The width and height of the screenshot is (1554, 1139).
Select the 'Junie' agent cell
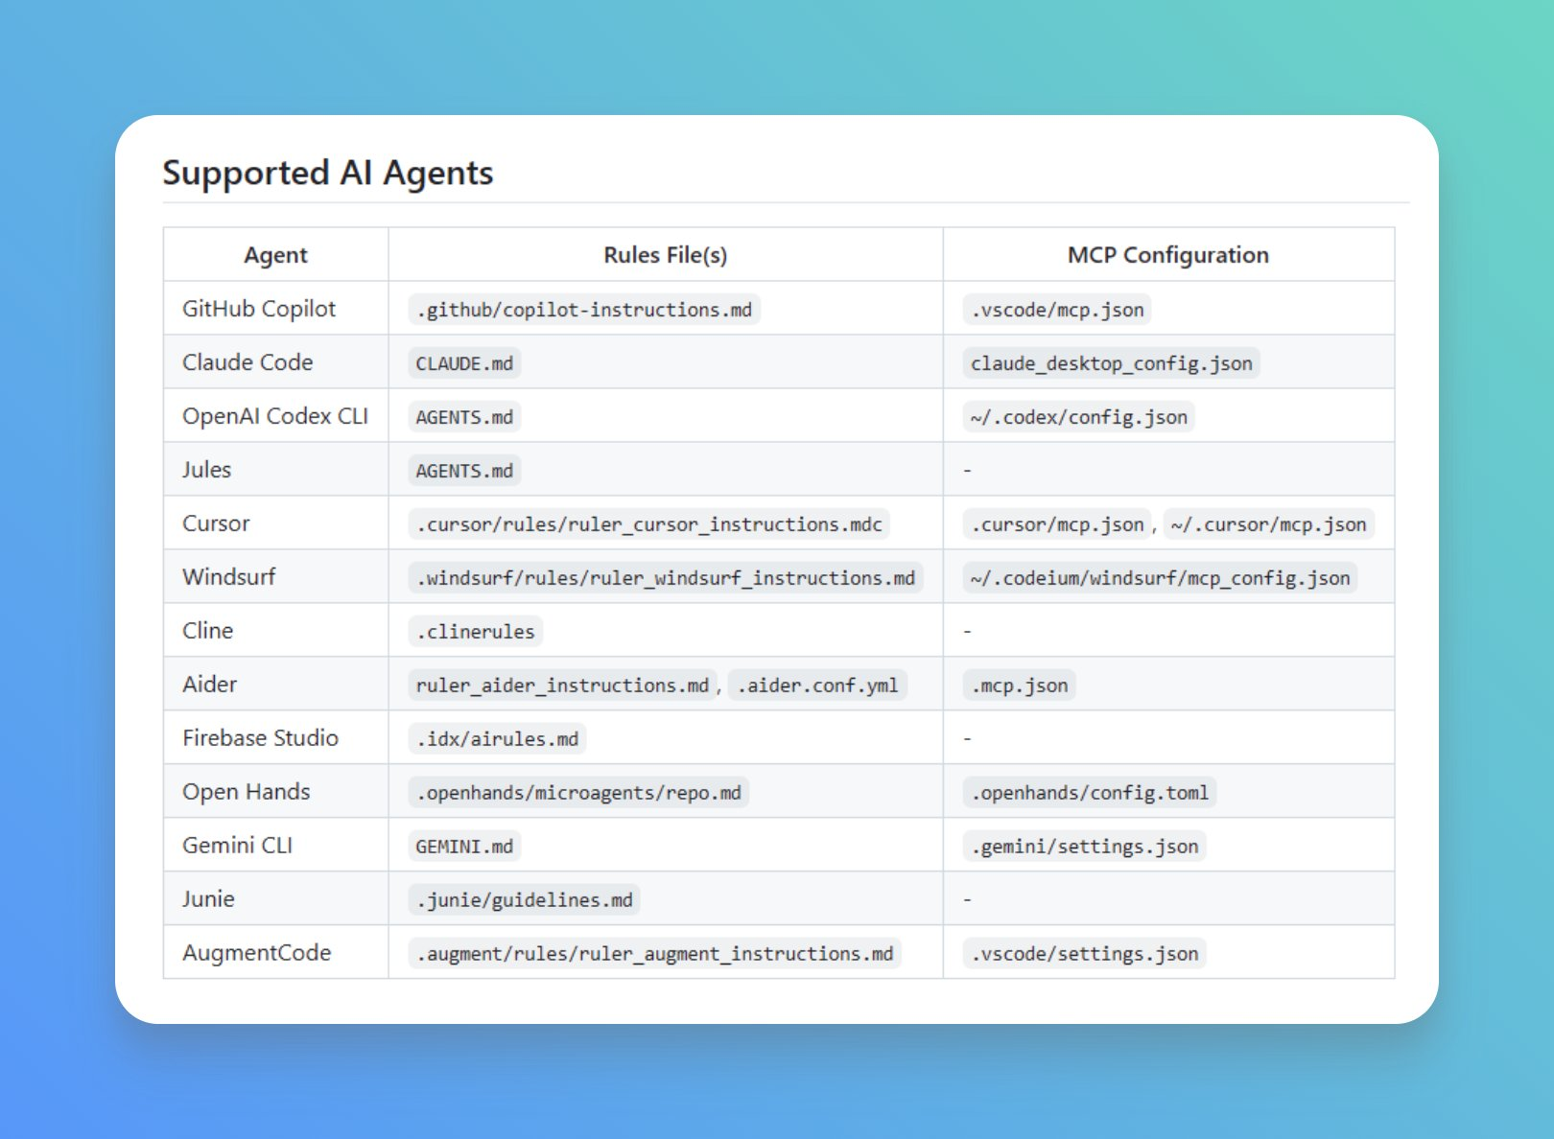click(x=275, y=899)
